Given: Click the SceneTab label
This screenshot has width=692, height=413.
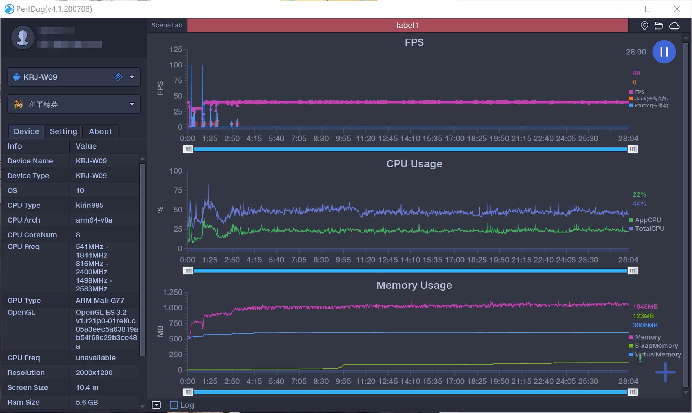Looking at the screenshot, I should coord(167,25).
